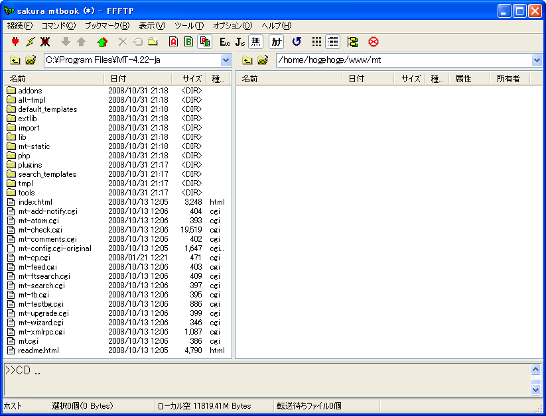Viewport: 546px width, 416px height.
Task: Click the Disconnect icon with black X
Action: pos(45,42)
